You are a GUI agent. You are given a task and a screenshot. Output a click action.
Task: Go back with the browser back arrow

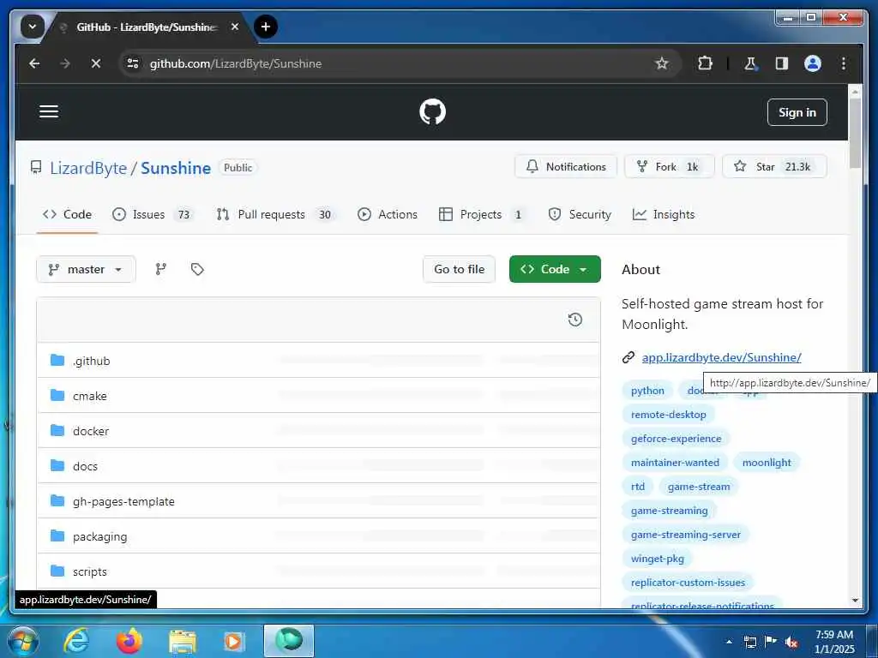pyautogui.click(x=34, y=63)
